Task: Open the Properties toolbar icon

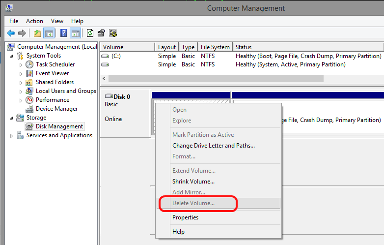Action: point(101,33)
